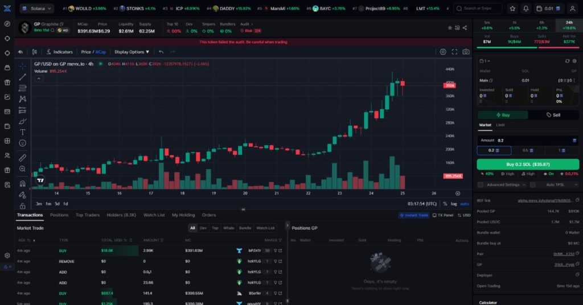
Task: Select the brush drawing tool
Action: (x=23, y=121)
